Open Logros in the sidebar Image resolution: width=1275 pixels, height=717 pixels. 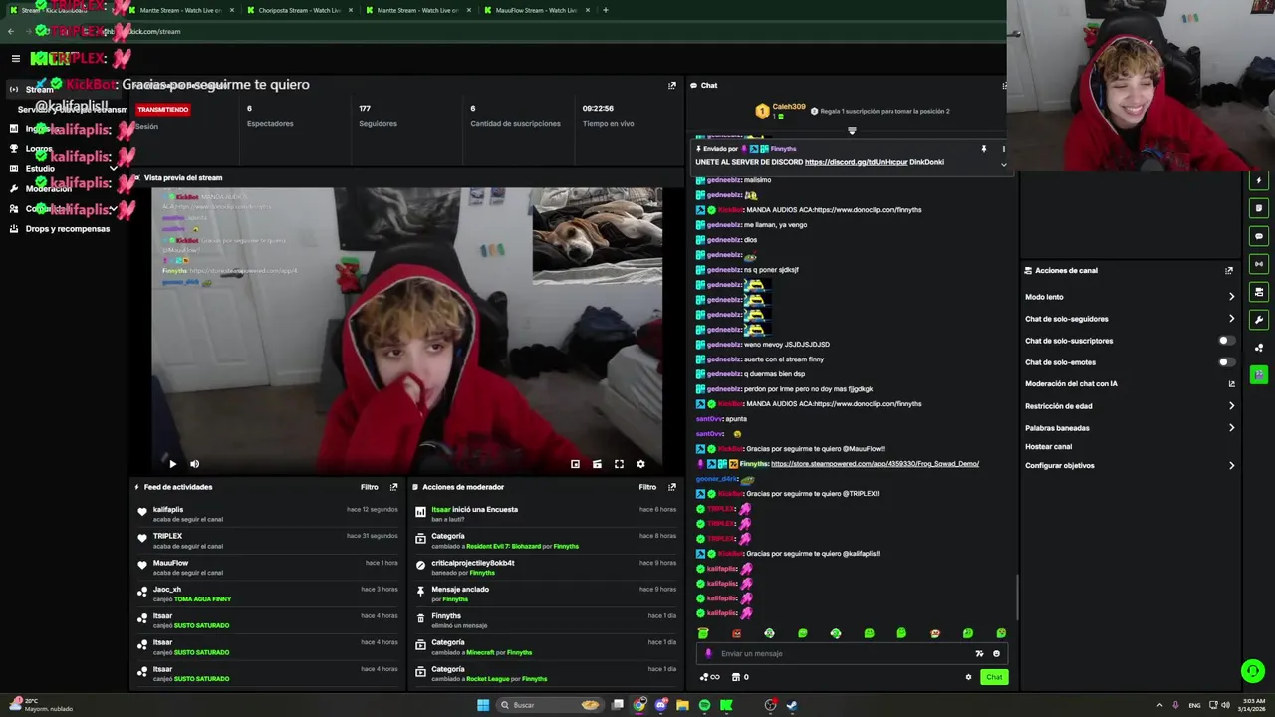(x=65, y=149)
